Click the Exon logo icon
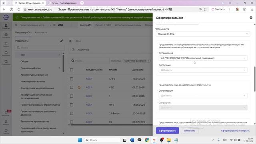This screenshot has width=256, height=144. [x=6, y=17]
